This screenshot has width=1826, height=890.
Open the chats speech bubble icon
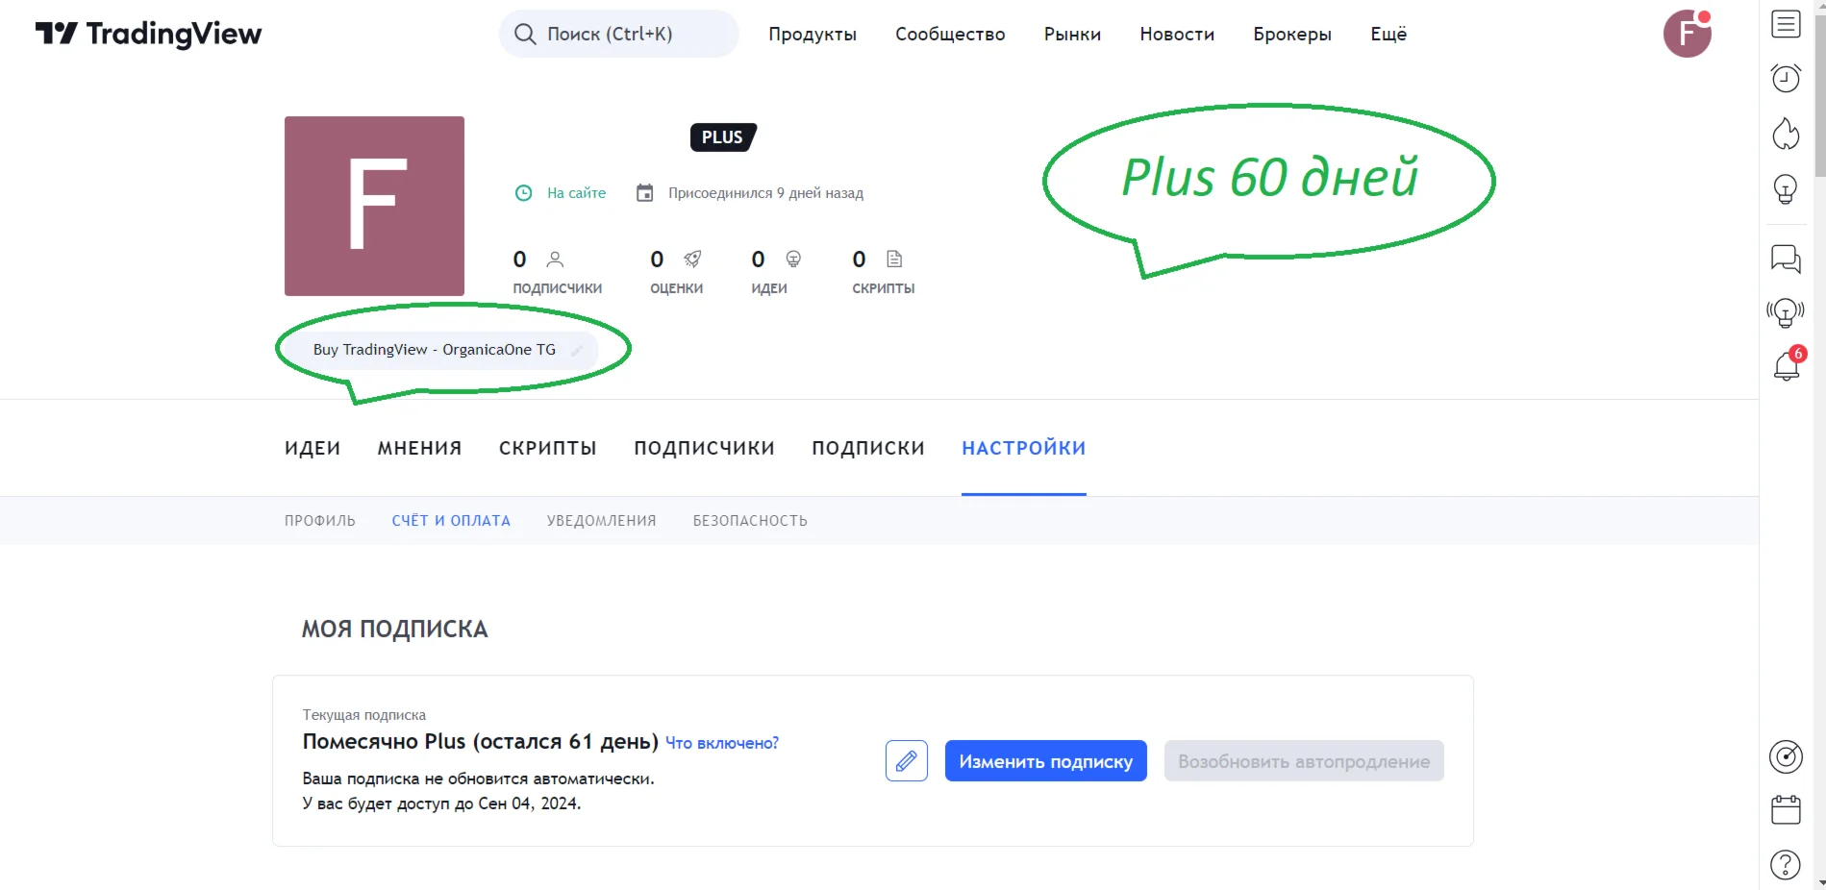coord(1786,259)
